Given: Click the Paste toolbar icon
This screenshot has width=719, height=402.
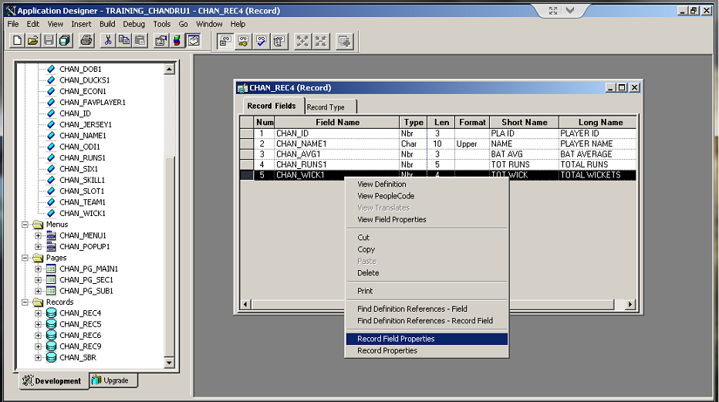Looking at the screenshot, I should click(x=140, y=41).
